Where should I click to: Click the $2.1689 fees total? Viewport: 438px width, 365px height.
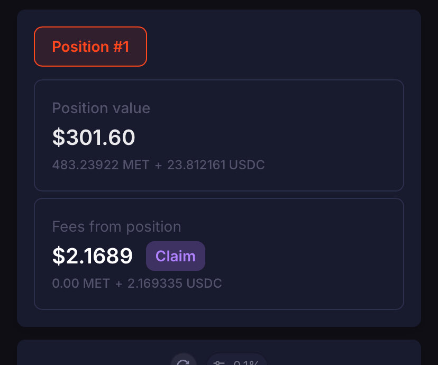pos(92,256)
